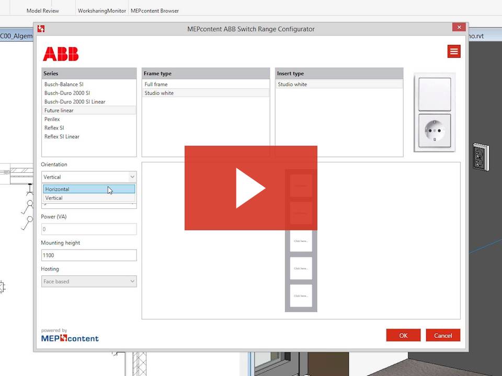Click the MEPcontent icon in the title bar

point(41,29)
